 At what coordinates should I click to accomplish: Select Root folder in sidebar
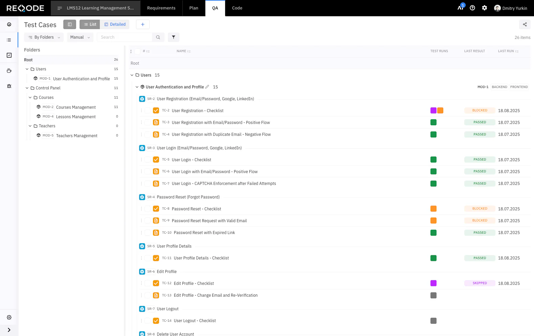click(x=71, y=60)
